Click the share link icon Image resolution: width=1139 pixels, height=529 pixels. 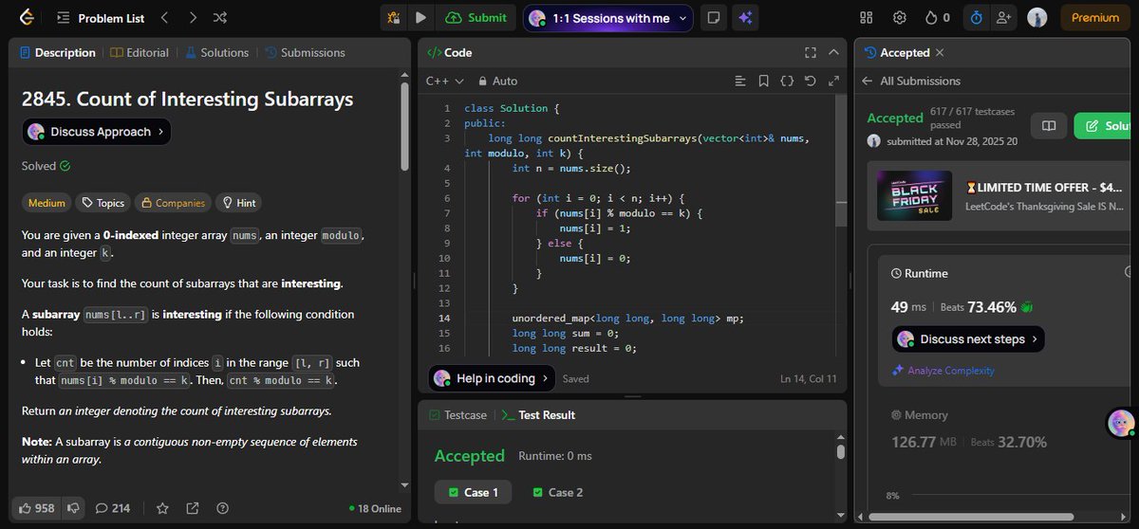pyautogui.click(x=193, y=508)
